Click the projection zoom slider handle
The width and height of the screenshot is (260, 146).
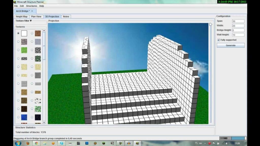click(x=210, y=25)
